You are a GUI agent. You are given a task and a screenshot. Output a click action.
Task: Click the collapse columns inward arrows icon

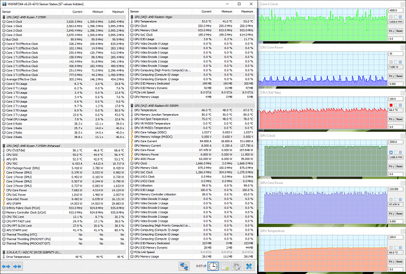tap(17, 266)
